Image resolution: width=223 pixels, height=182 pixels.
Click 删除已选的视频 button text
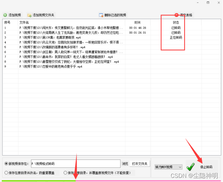tap(115, 15)
